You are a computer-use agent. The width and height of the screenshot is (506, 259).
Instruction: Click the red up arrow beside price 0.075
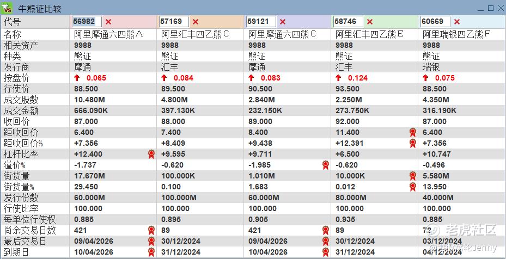pos(425,78)
